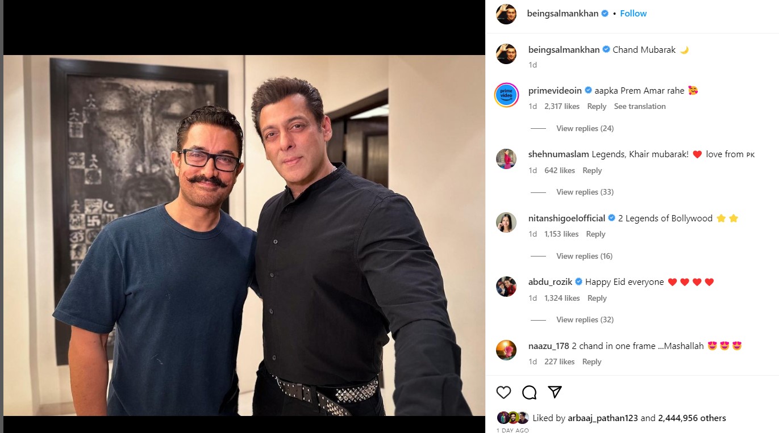The width and height of the screenshot is (779, 433).
Task: Show the 16 replies under nitanshigoelofficial's comment
Action: 584,256
